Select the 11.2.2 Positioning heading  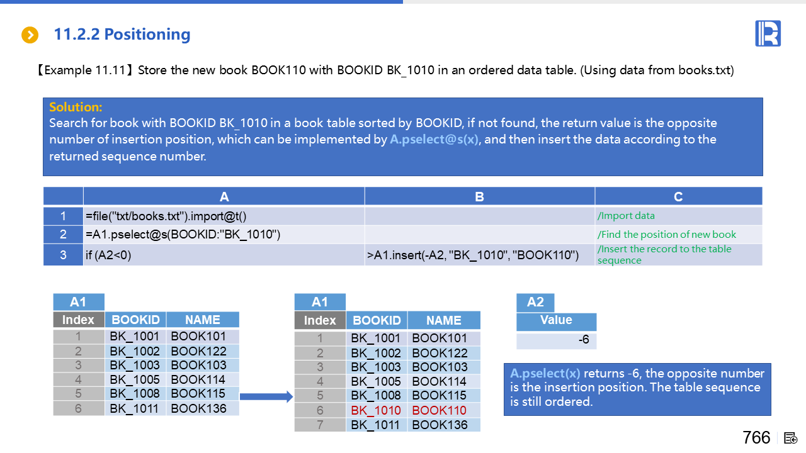click(x=122, y=35)
